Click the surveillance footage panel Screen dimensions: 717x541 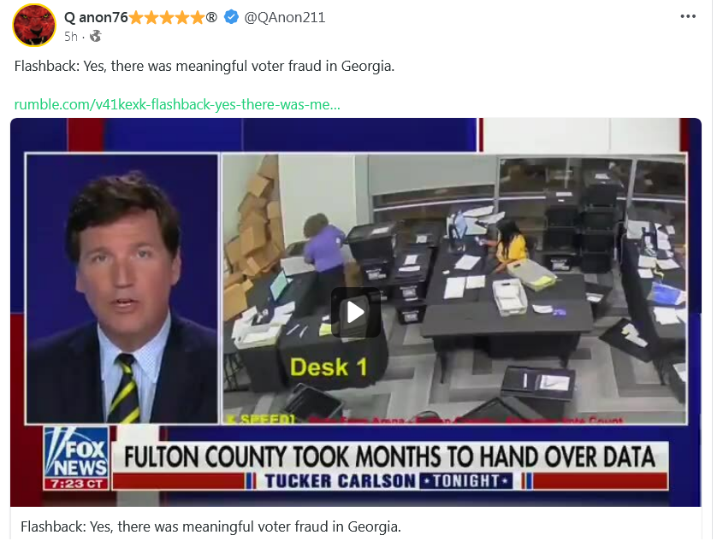point(454,289)
